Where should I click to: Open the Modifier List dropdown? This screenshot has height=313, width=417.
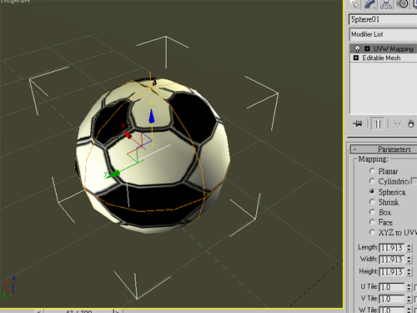point(383,34)
